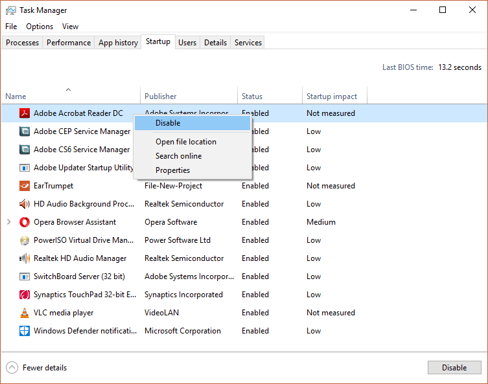Image resolution: width=488 pixels, height=384 pixels.
Task: Click the Power Software Ltd publisher cell
Action: [178, 240]
